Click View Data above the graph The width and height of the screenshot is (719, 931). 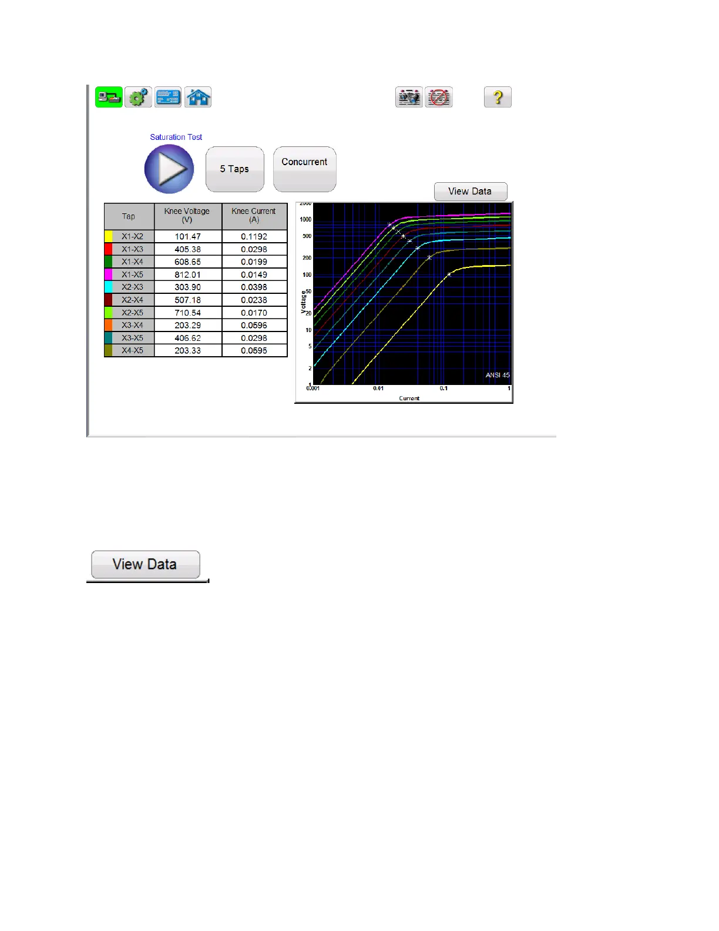(x=470, y=192)
